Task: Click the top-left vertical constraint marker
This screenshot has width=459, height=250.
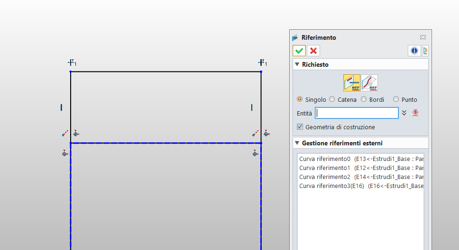Action: click(71, 62)
